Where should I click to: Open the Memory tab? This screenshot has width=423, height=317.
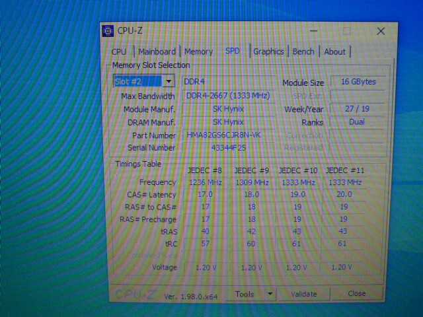click(198, 52)
